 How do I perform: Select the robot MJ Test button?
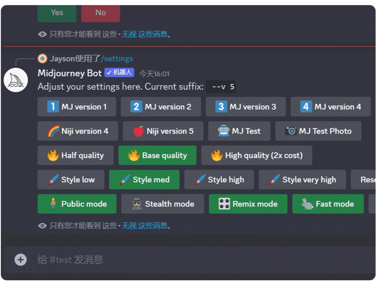[239, 131]
